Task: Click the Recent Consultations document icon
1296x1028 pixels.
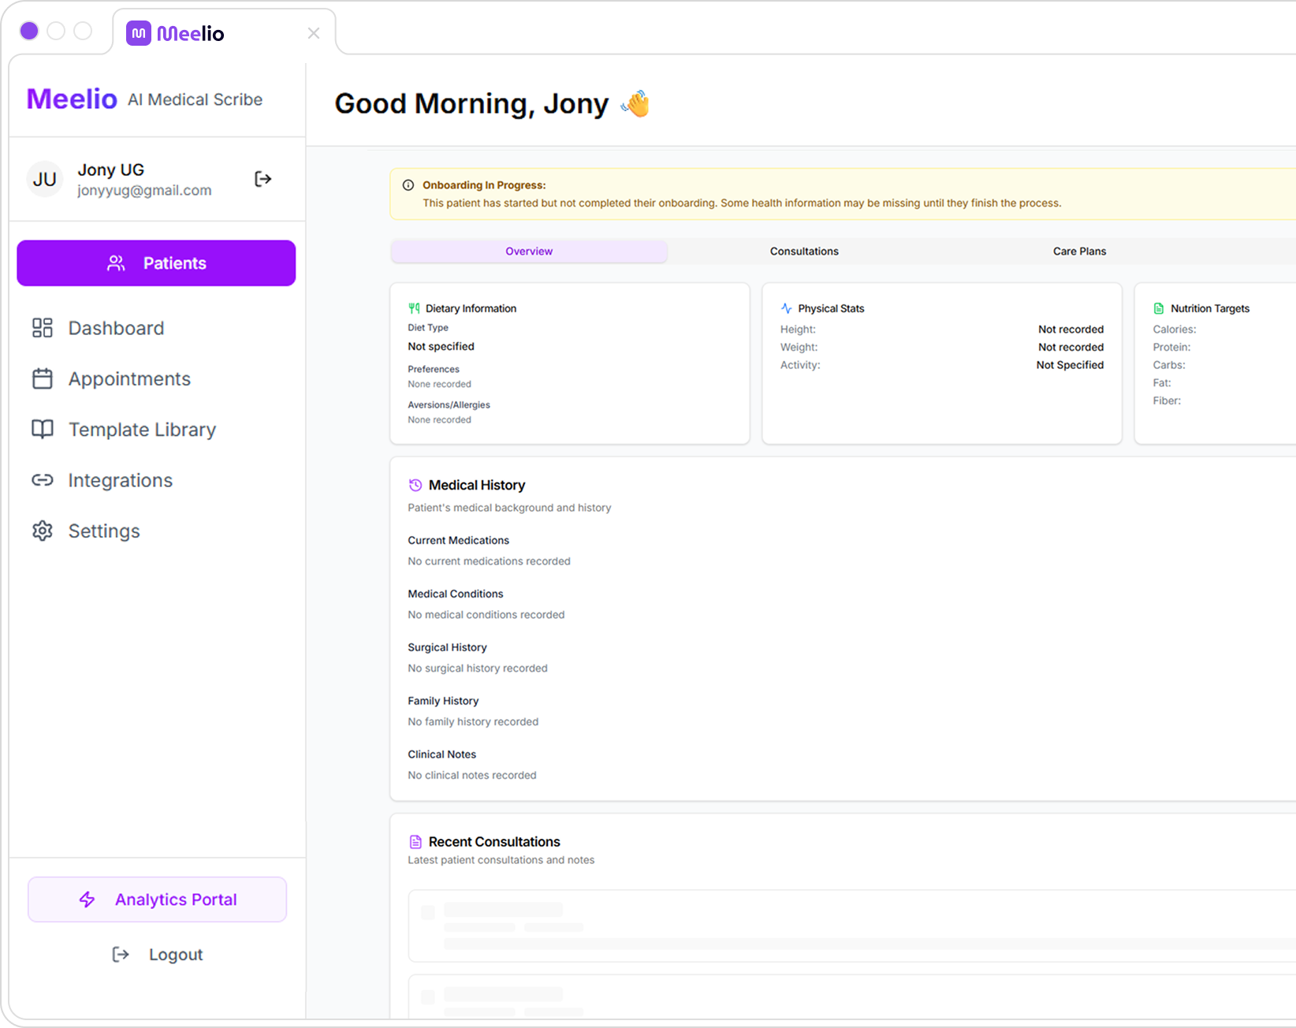Action: tap(415, 842)
